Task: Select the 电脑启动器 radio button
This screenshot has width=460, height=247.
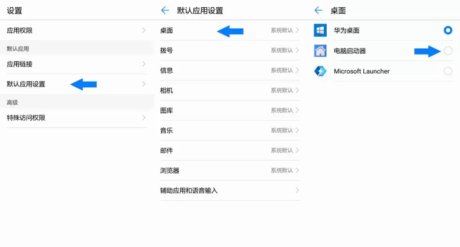Action: (x=448, y=51)
